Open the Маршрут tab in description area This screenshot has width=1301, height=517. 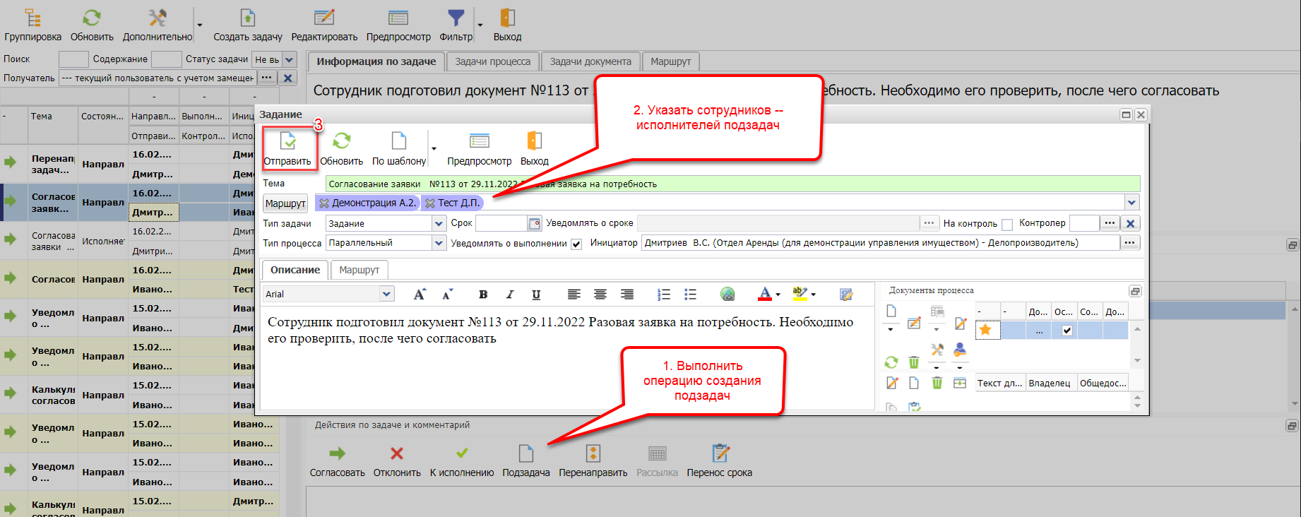(x=359, y=270)
